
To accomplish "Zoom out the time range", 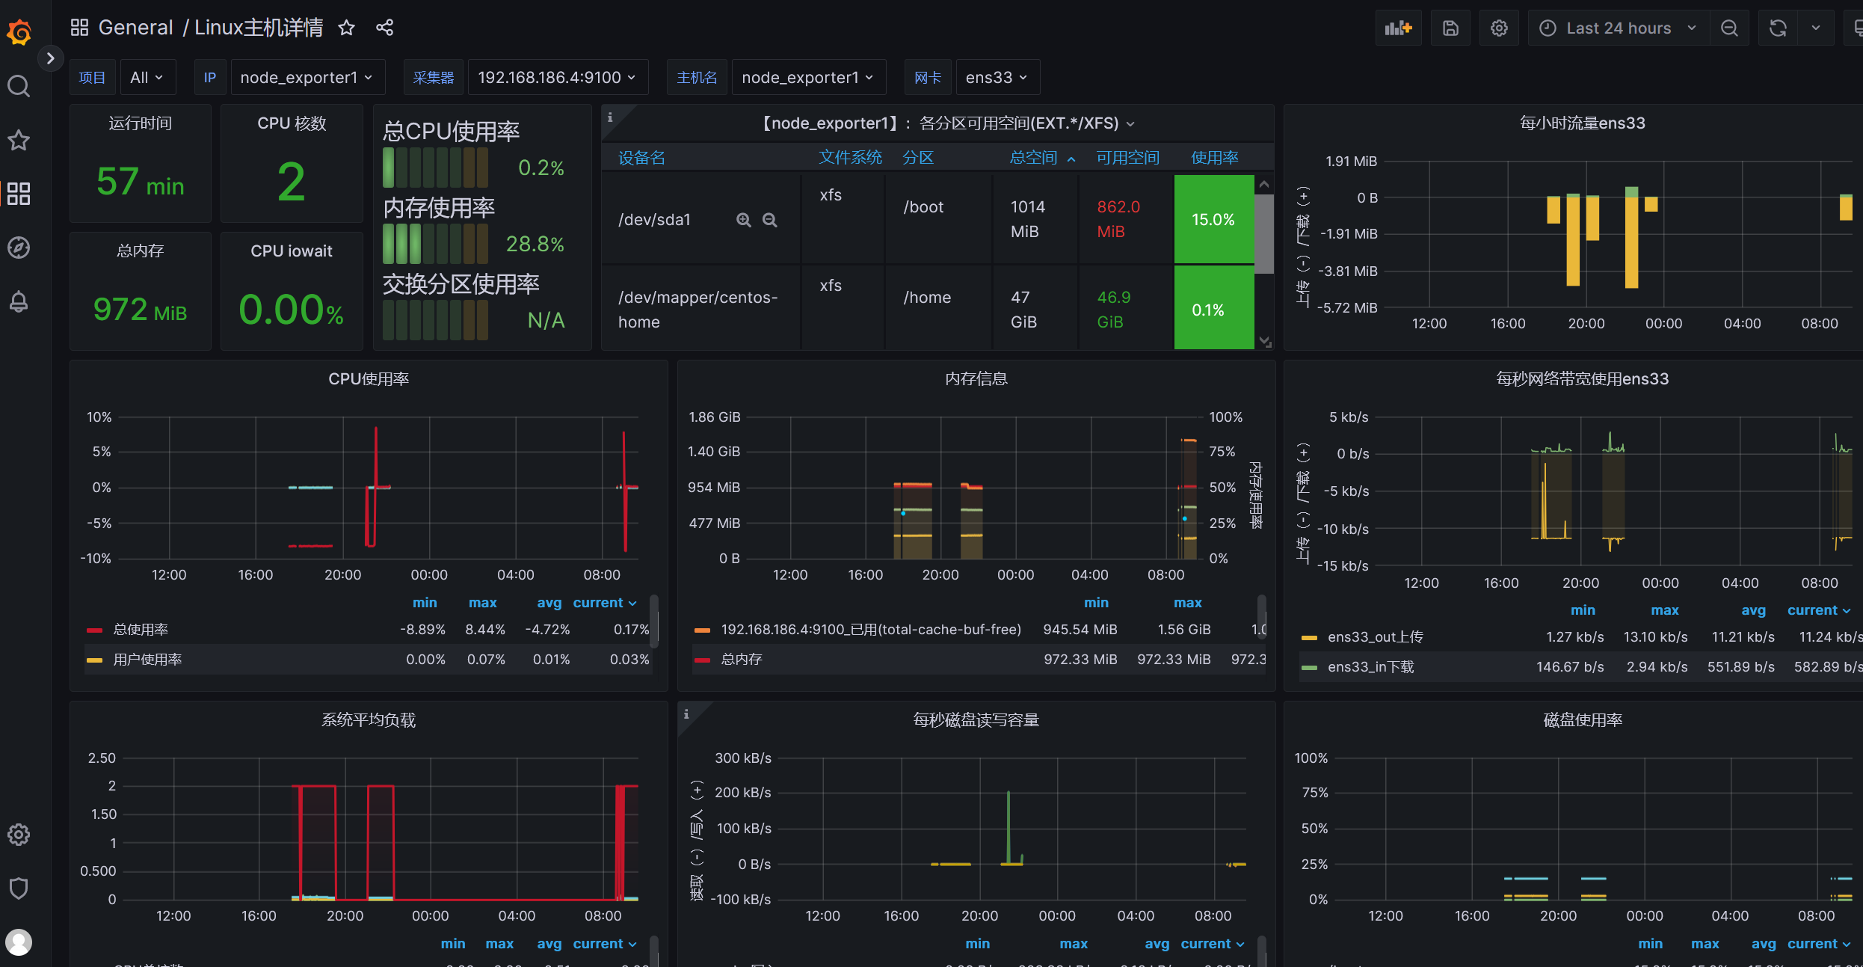I will [1729, 28].
